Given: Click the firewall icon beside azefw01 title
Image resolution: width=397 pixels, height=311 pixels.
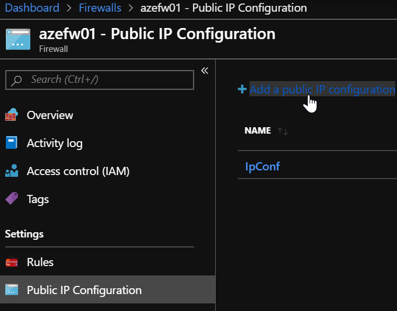Looking at the screenshot, I should pos(18,39).
